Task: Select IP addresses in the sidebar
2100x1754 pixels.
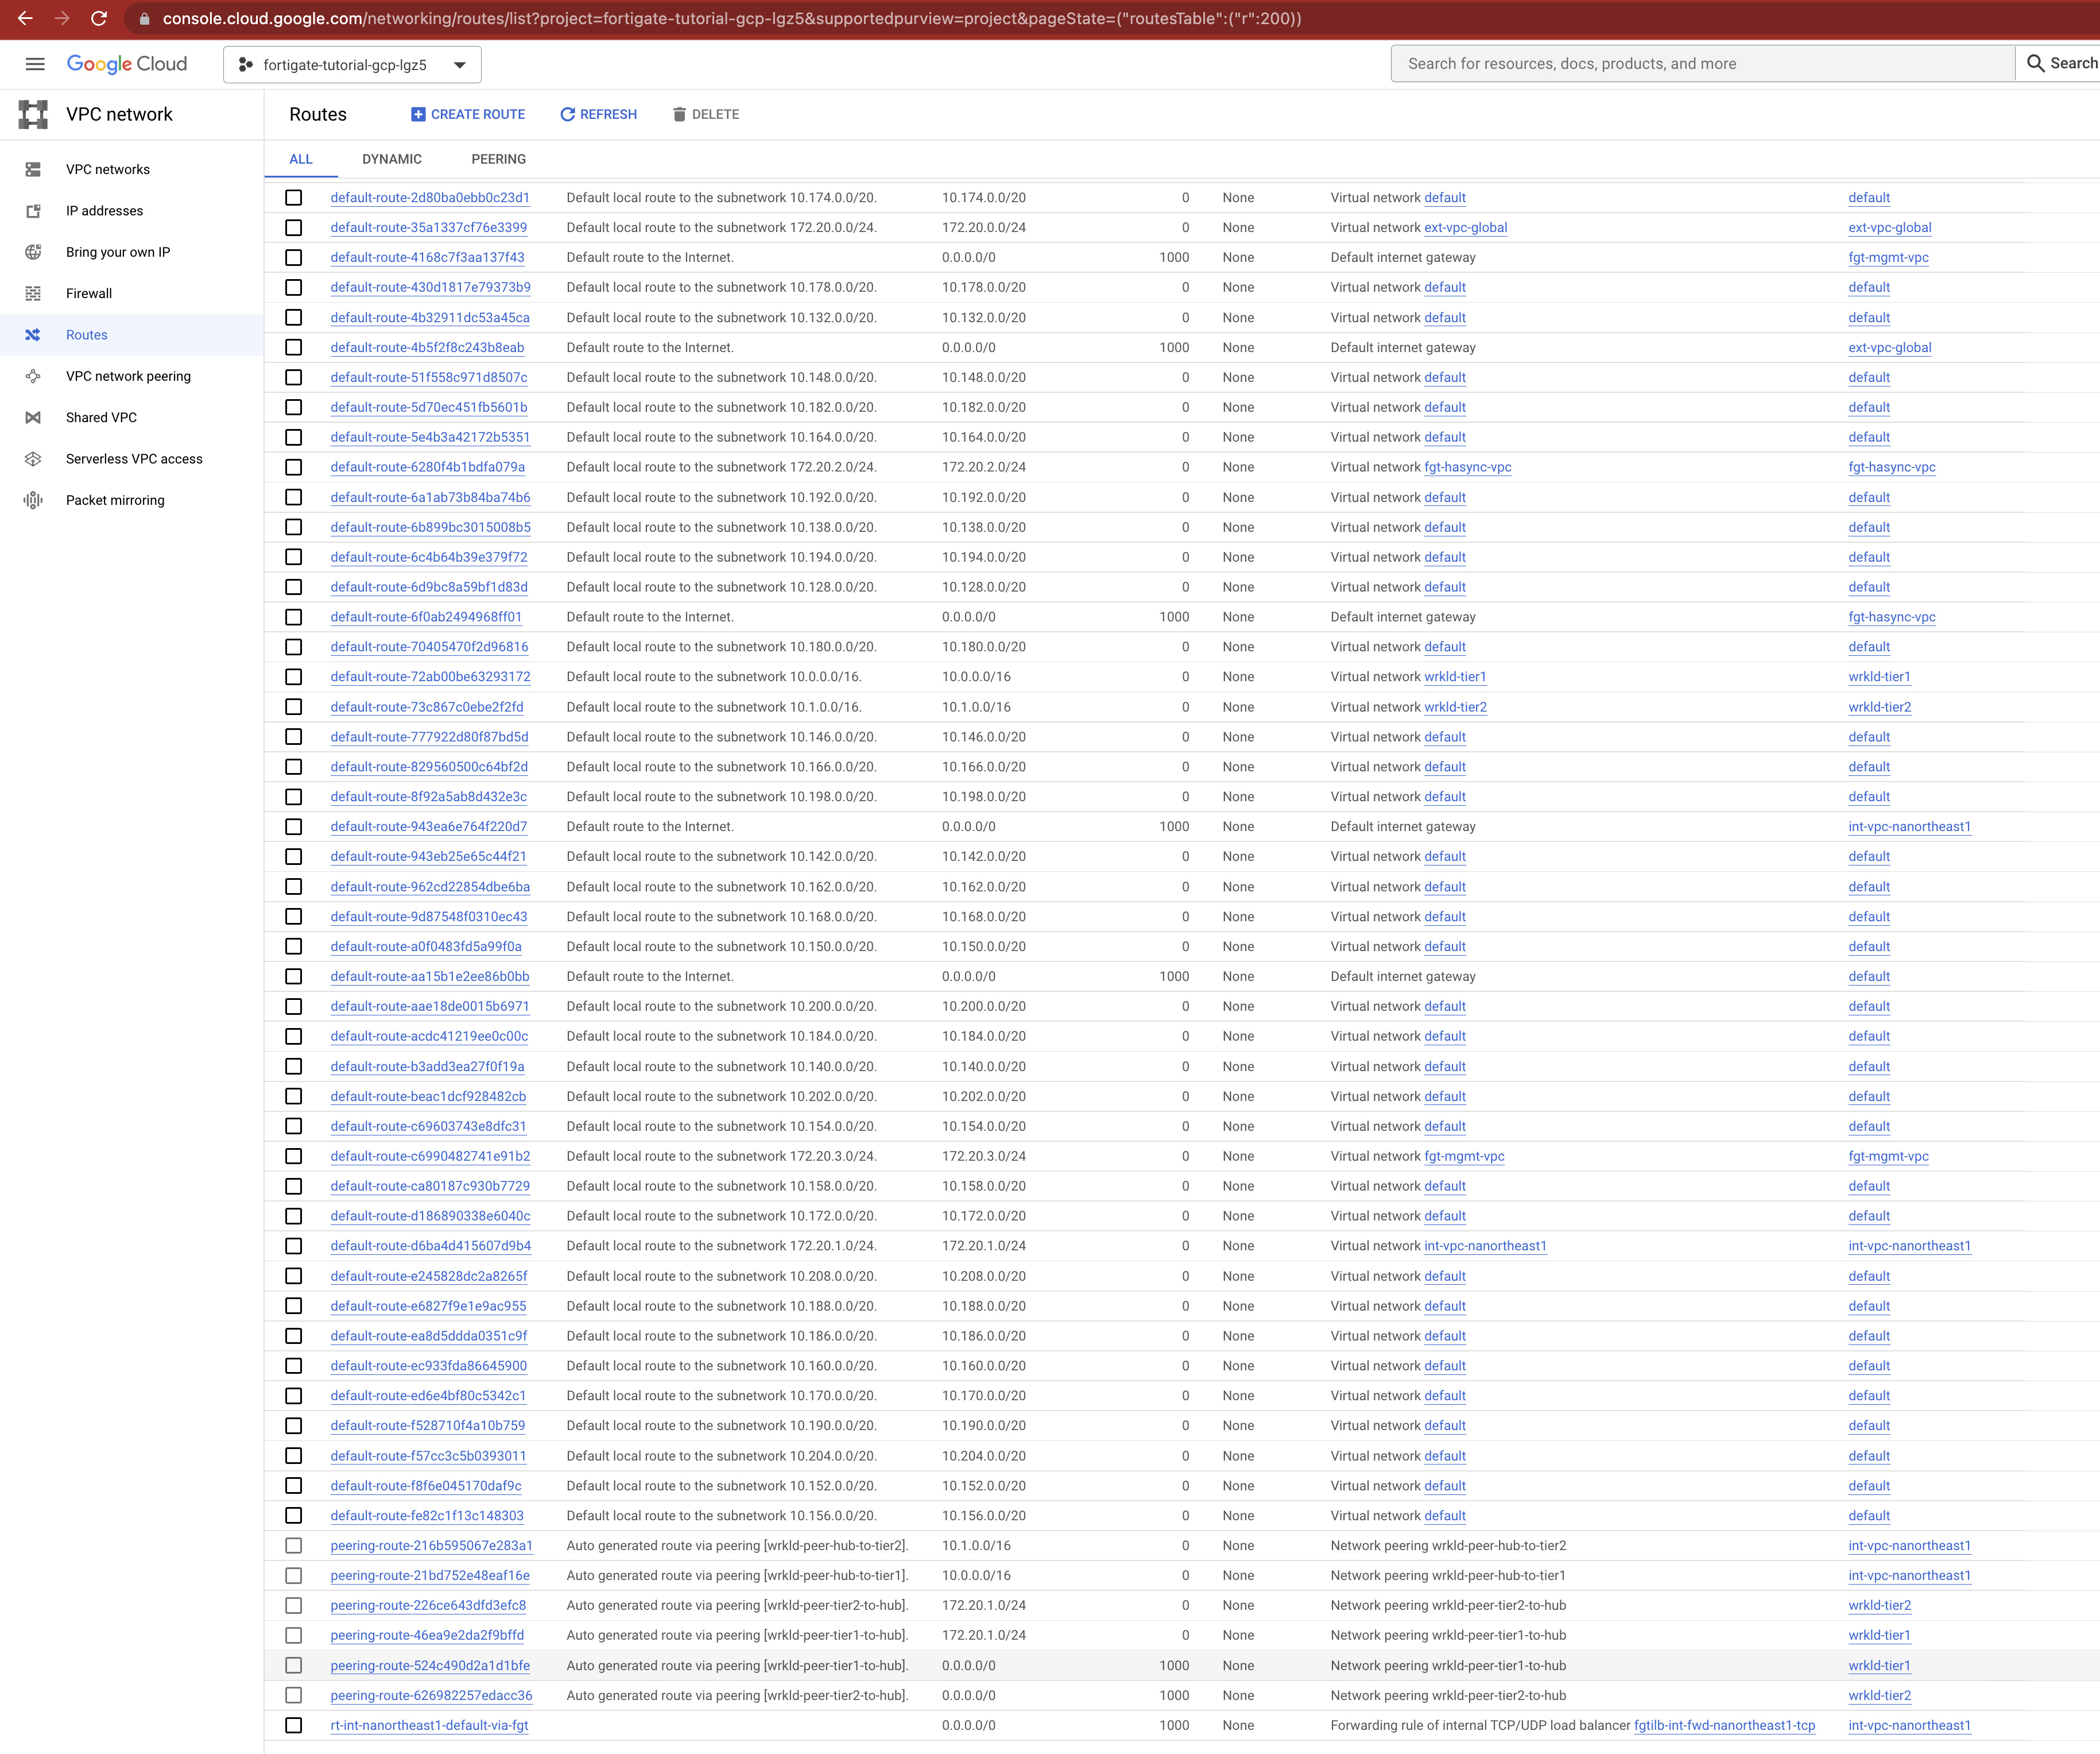Action: [104, 210]
